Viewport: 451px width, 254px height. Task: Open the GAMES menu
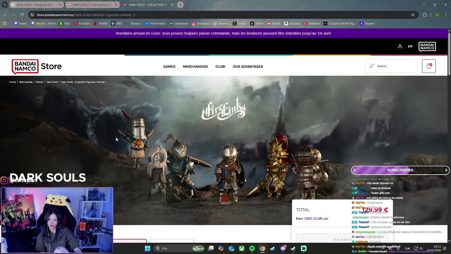(169, 66)
